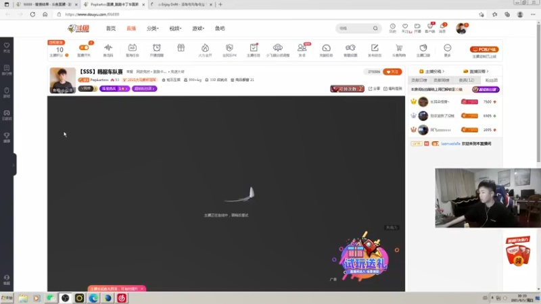Open the watch history clock icon

[393, 28]
